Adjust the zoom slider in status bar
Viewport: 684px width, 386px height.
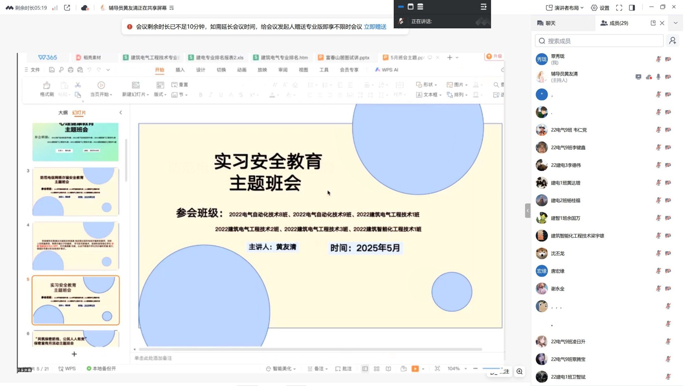tap(491, 369)
